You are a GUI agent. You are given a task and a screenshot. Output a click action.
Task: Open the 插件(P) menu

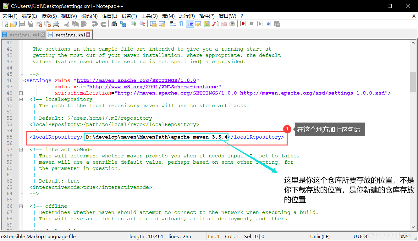coord(207,16)
